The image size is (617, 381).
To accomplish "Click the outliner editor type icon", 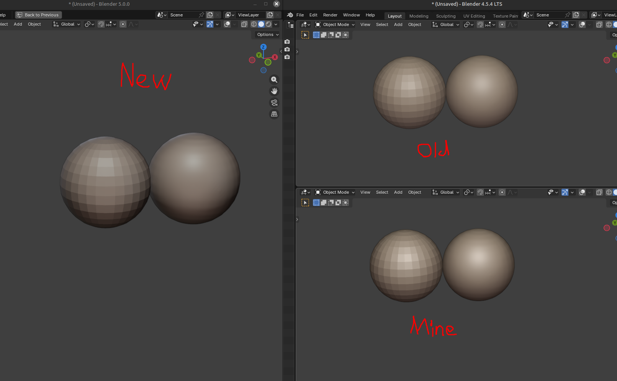I will [x=291, y=25].
